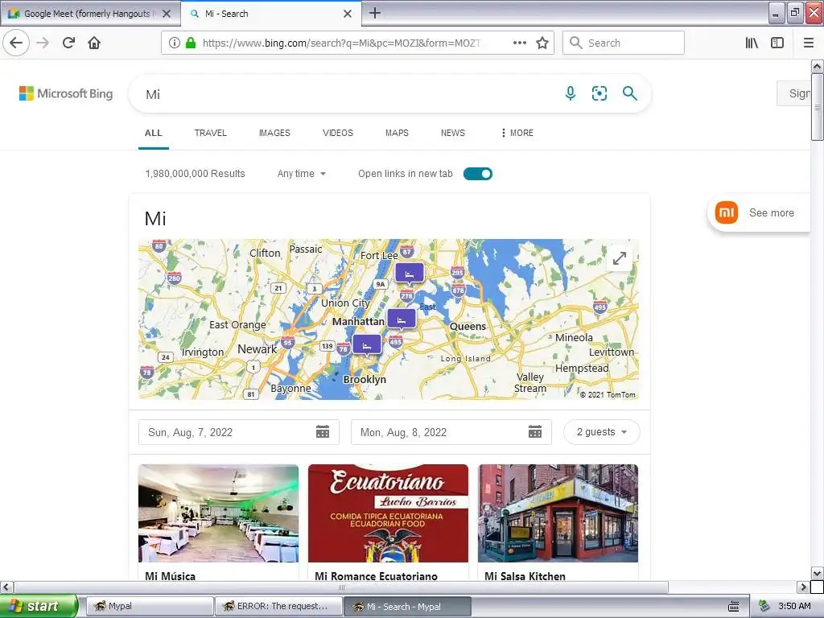Edit check-in date Sun, Aug, 7, 2022

point(238,432)
